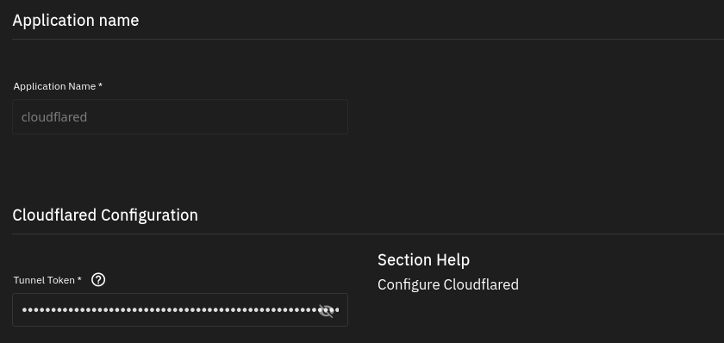
Task: Click the circled question mark beside Tunnel Token
Action: pos(98,280)
